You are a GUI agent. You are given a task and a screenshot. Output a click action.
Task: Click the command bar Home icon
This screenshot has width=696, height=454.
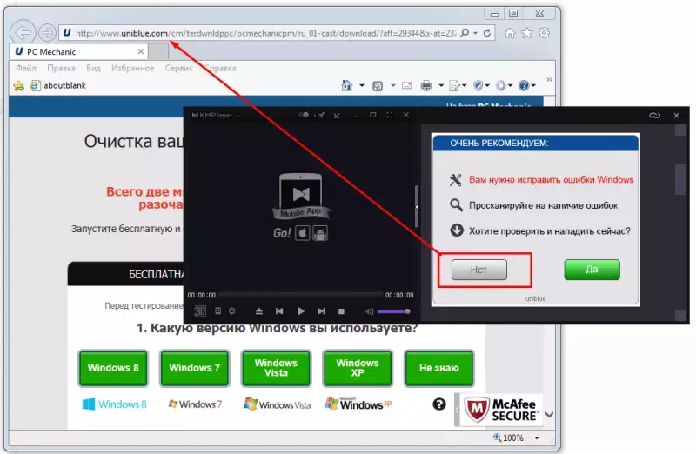[x=346, y=85]
